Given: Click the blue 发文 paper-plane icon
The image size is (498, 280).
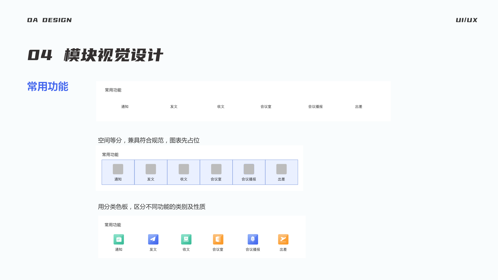Looking at the screenshot, I should tap(153, 239).
